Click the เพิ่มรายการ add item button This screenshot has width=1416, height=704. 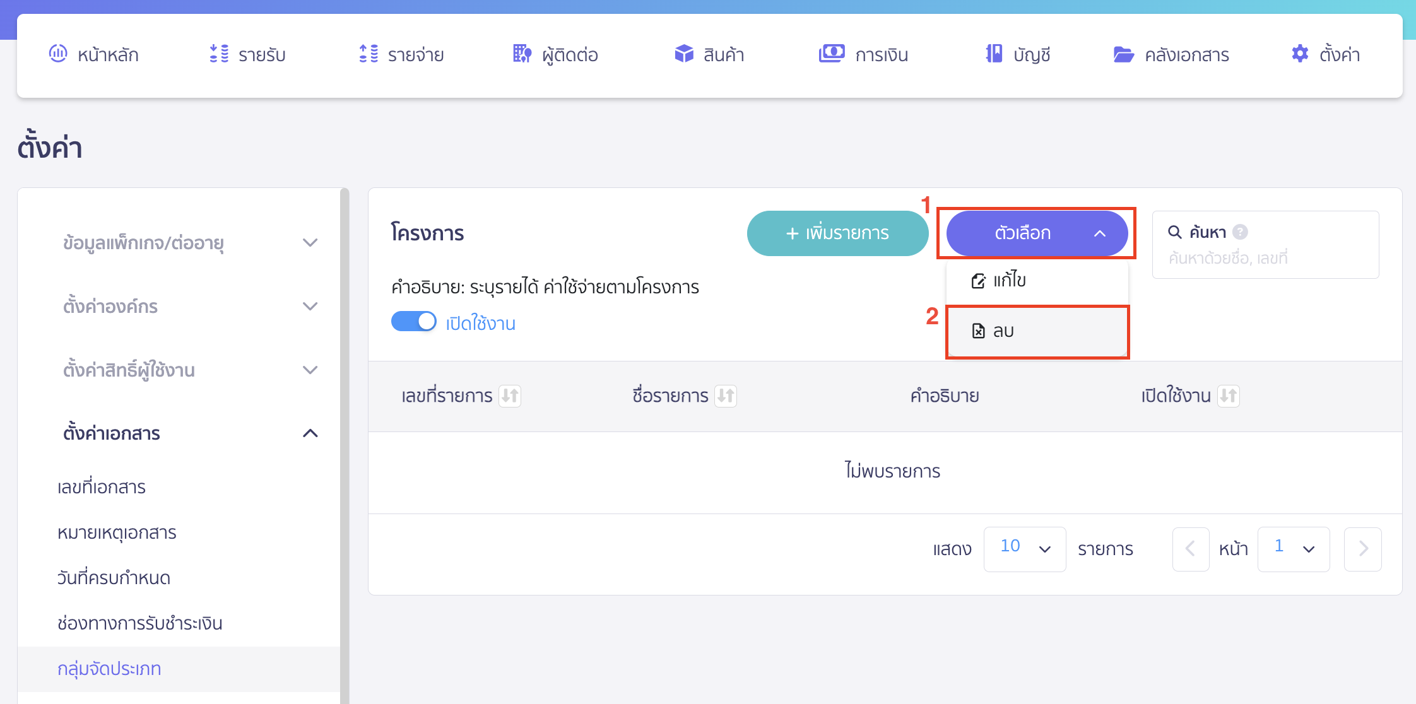(x=838, y=233)
